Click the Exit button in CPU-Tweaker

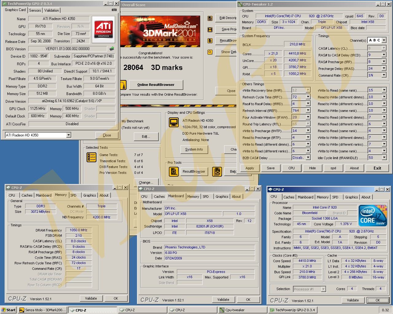point(377,168)
